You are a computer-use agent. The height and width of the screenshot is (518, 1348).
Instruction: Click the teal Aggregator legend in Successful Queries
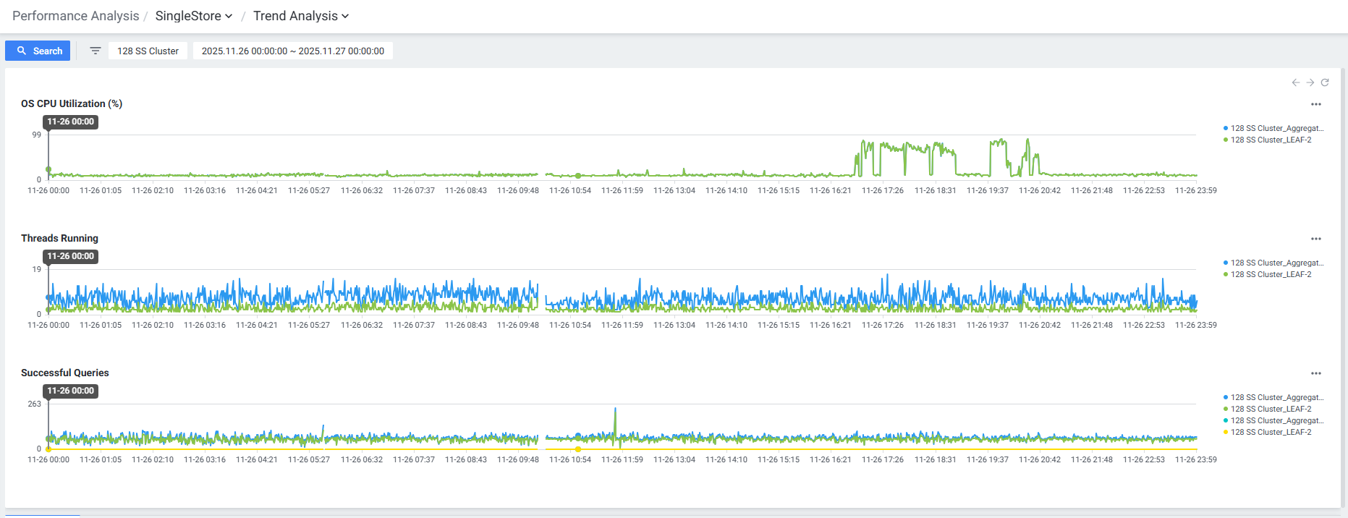click(x=1276, y=421)
